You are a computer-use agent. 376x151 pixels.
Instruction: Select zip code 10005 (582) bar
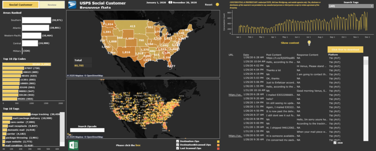(x=11, y=84)
